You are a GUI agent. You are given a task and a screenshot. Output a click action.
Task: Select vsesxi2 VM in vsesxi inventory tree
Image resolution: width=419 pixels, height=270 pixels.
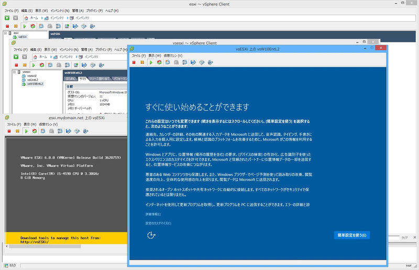pos(32,76)
